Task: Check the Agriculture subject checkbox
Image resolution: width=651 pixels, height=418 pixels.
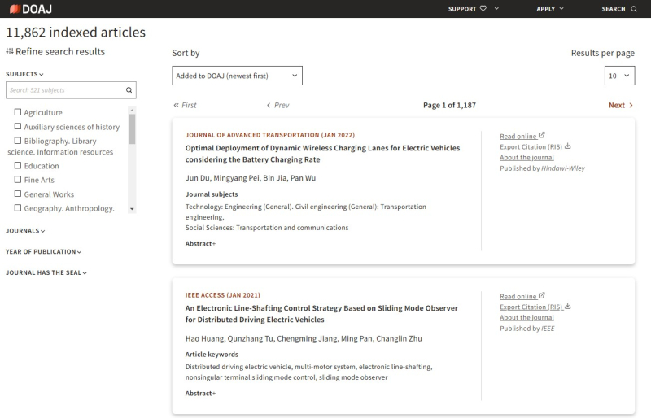Action: [x=18, y=112]
